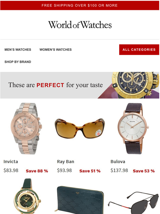View the Bulova leather strap watch image
160x214 pixels.
[x=133, y=129]
